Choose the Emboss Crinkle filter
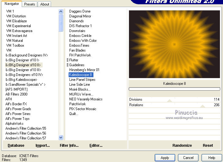 pos(80,36)
